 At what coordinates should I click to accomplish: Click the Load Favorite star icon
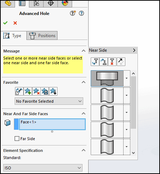coord(53,91)
